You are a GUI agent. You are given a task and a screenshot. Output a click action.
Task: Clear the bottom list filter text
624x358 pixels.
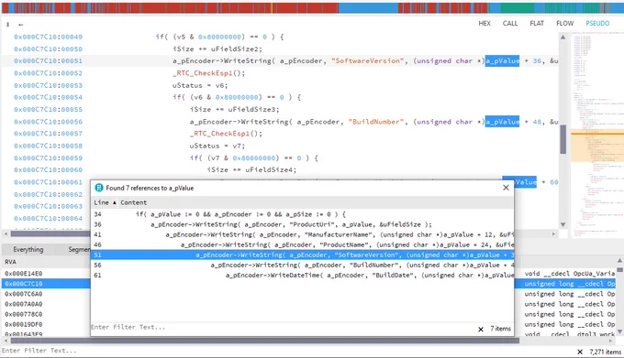tap(580, 352)
